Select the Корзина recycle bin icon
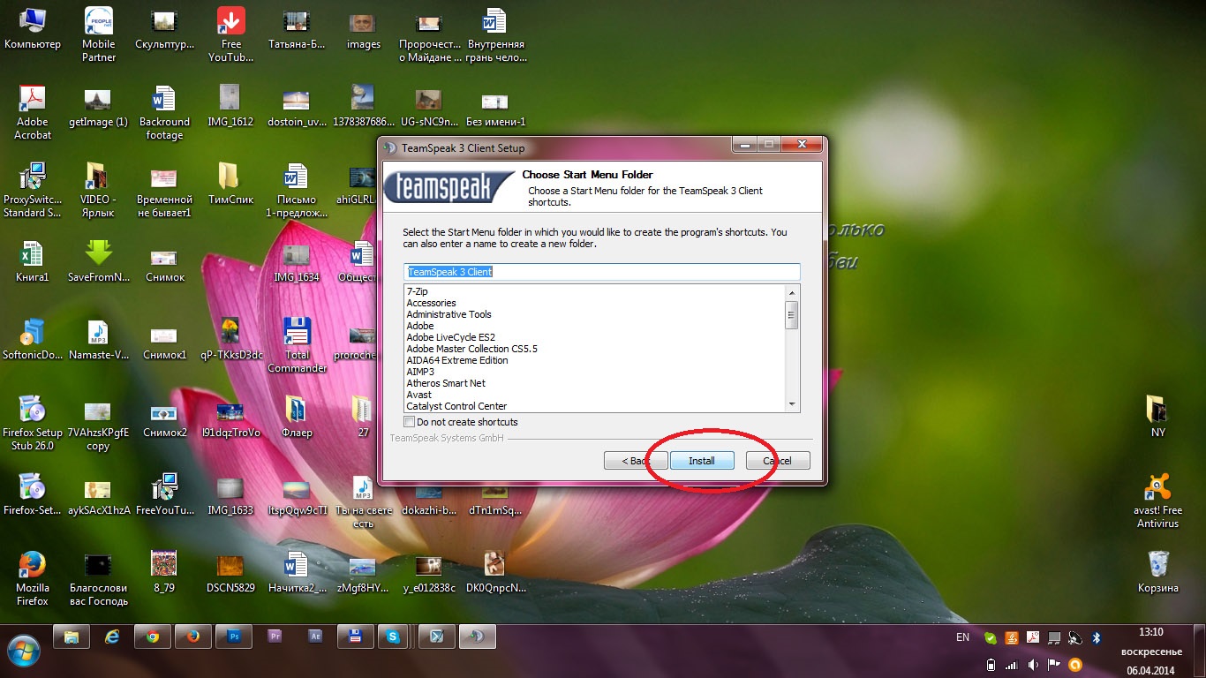Image resolution: width=1206 pixels, height=678 pixels. [1157, 571]
